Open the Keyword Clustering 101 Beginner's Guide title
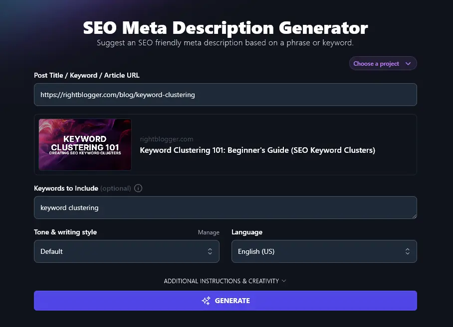The width and height of the screenshot is (453, 327). coord(257,150)
